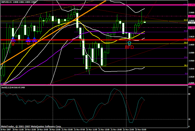The height and width of the screenshot is (131, 195).
Task: Select the cyan up arrow above BFD
Action: coord(129,43)
